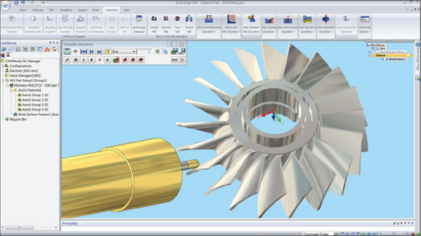Step simulation back one move
Image resolution: width=421 pixels, height=236 pixels.
(x=92, y=51)
